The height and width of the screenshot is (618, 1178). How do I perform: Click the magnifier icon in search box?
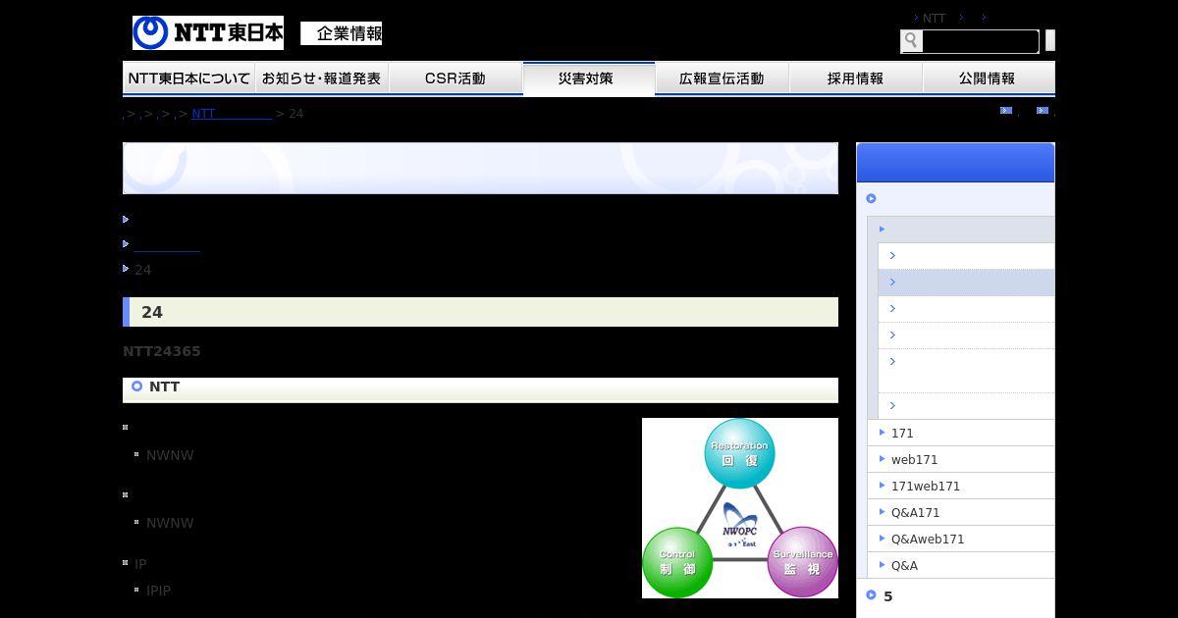pyautogui.click(x=911, y=40)
